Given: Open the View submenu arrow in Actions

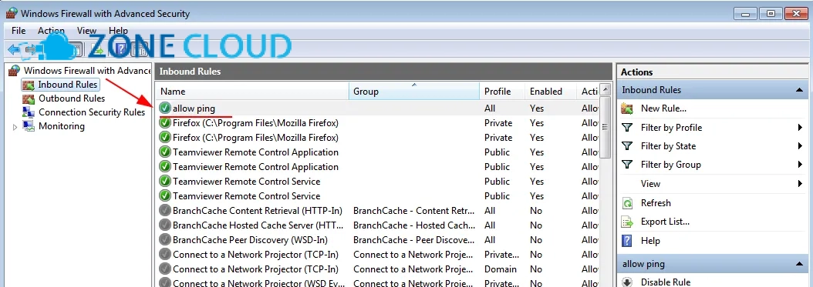Looking at the screenshot, I should point(800,183).
